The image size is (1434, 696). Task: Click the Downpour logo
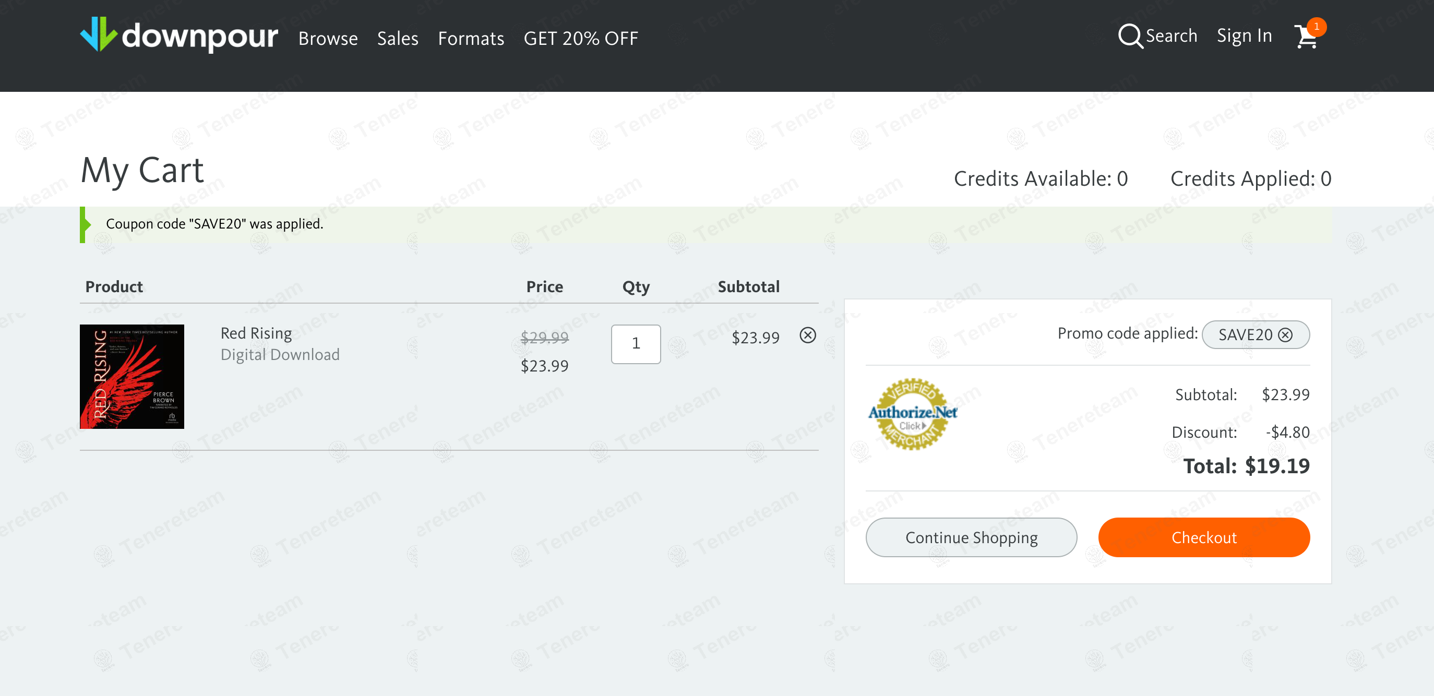(x=178, y=35)
